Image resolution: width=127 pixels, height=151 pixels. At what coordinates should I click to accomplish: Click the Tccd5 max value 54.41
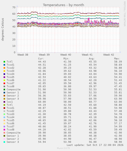[118, 77]
